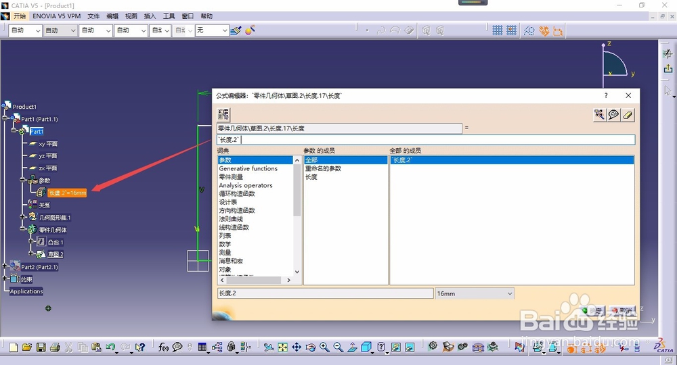Click the exit workbench icon on right toolbar
Screen dimensions: 677x365
coord(668,68)
